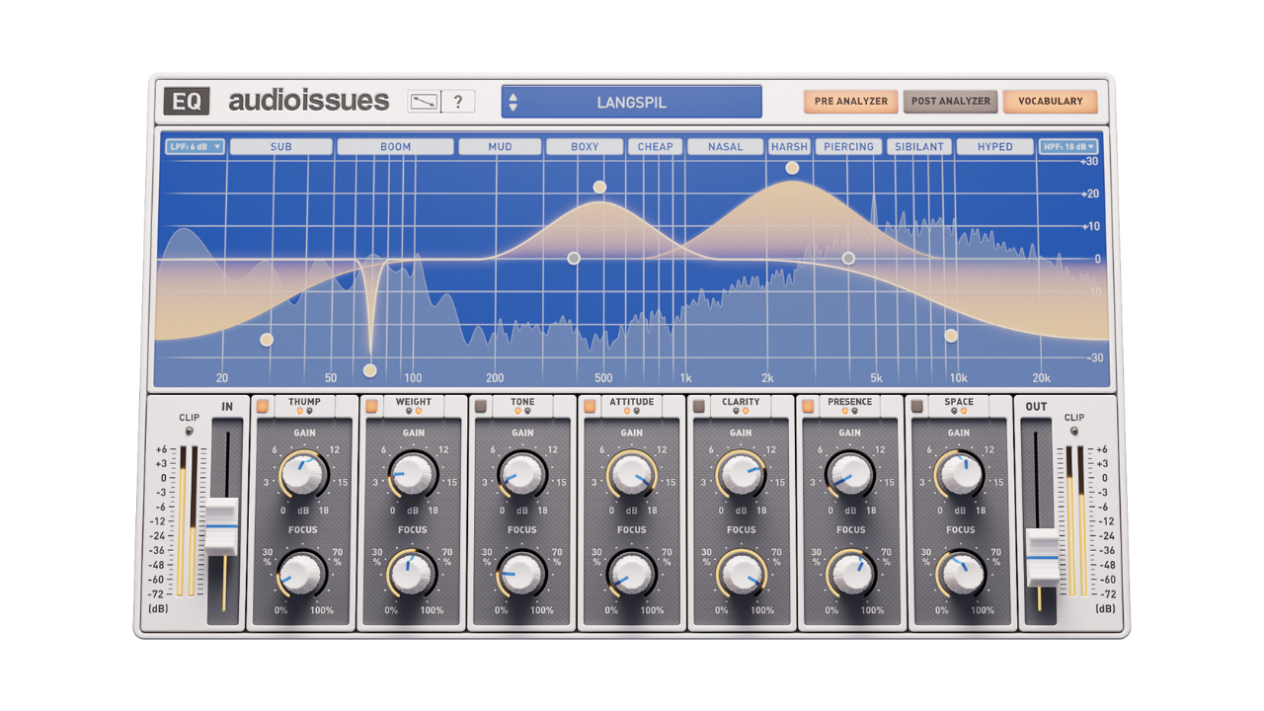
Task: Select the EQ node at the notch bottom near 70 Hz
Action: coord(370,371)
